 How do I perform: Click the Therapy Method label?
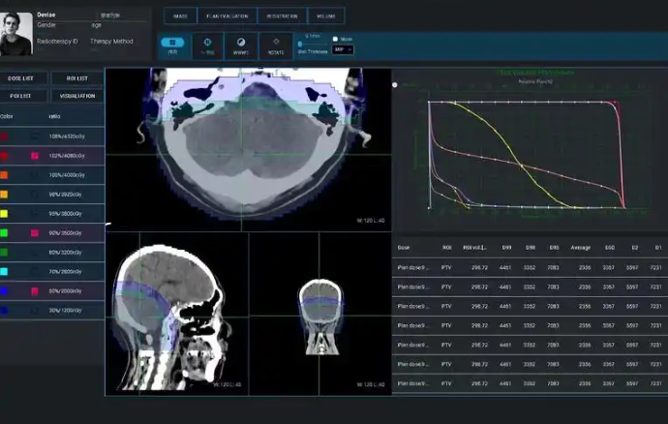pyautogui.click(x=111, y=42)
